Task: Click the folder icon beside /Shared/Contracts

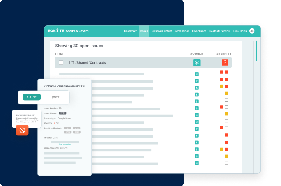Action: (x=71, y=63)
